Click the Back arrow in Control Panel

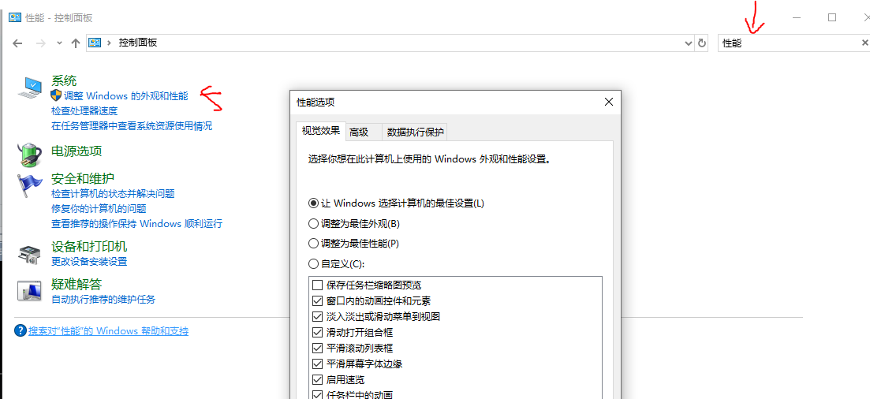(18, 43)
